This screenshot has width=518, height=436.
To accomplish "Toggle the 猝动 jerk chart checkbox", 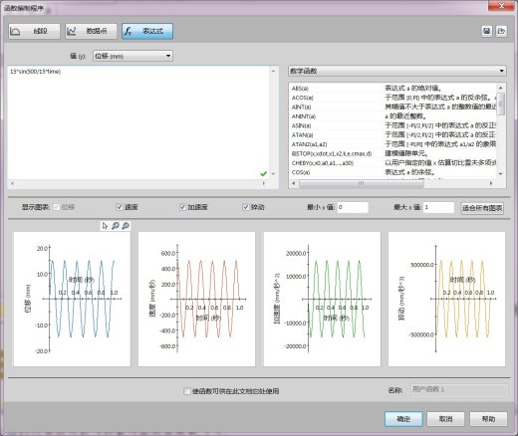I will click(246, 207).
